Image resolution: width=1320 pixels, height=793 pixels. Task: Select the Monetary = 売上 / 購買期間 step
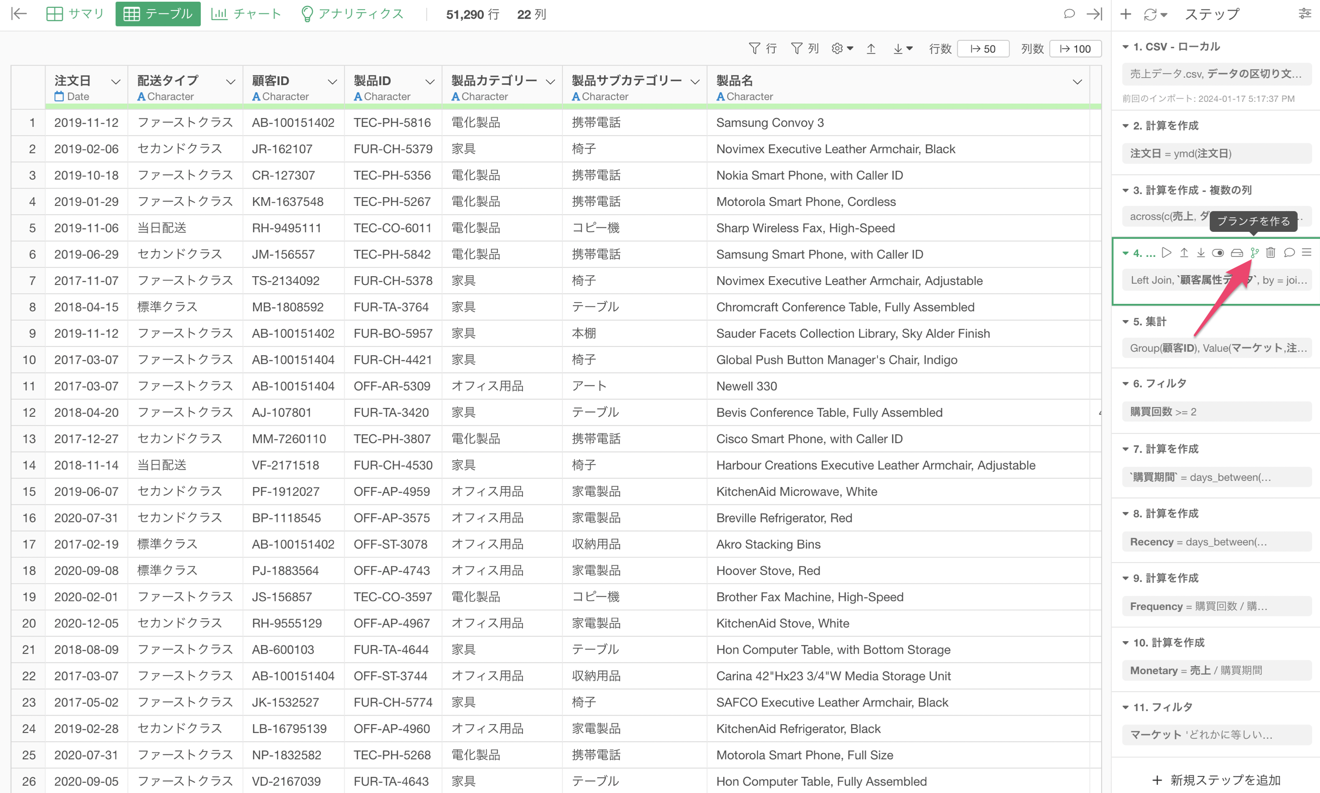pyautogui.click(x=1217, y=670)
